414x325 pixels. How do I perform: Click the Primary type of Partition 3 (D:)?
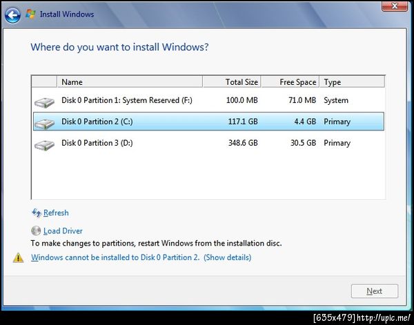pos(337,143)
